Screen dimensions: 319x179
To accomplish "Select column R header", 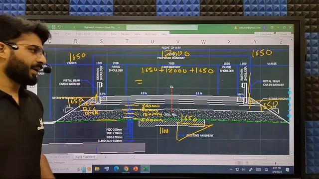I will tap(75, 41).
